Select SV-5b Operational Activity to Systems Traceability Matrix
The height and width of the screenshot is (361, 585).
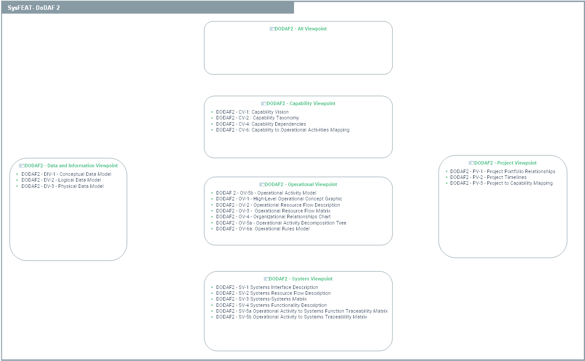291,317
